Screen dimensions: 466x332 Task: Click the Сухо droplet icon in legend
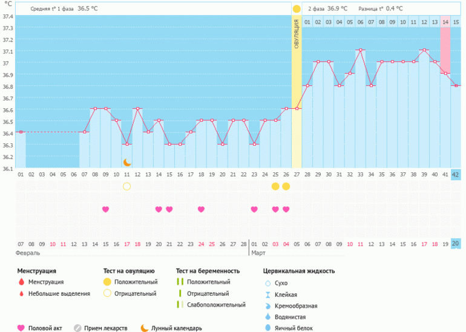click(x=268, y=283)
